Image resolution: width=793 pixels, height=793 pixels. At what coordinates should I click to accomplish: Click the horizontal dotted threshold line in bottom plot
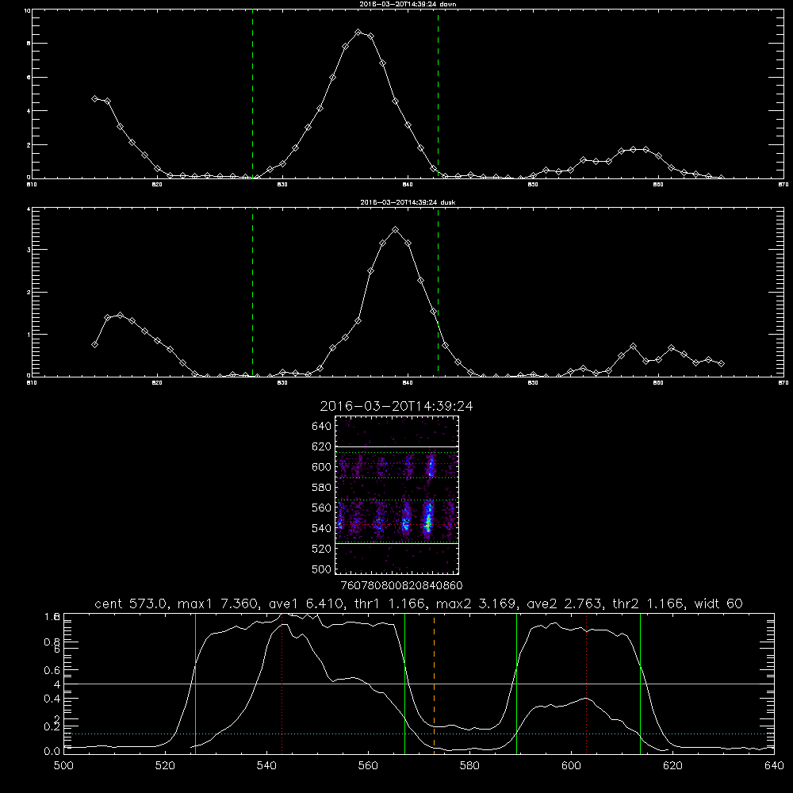[419, 734]
